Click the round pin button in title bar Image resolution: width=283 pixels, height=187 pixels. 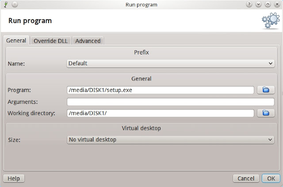coord(14,4)
